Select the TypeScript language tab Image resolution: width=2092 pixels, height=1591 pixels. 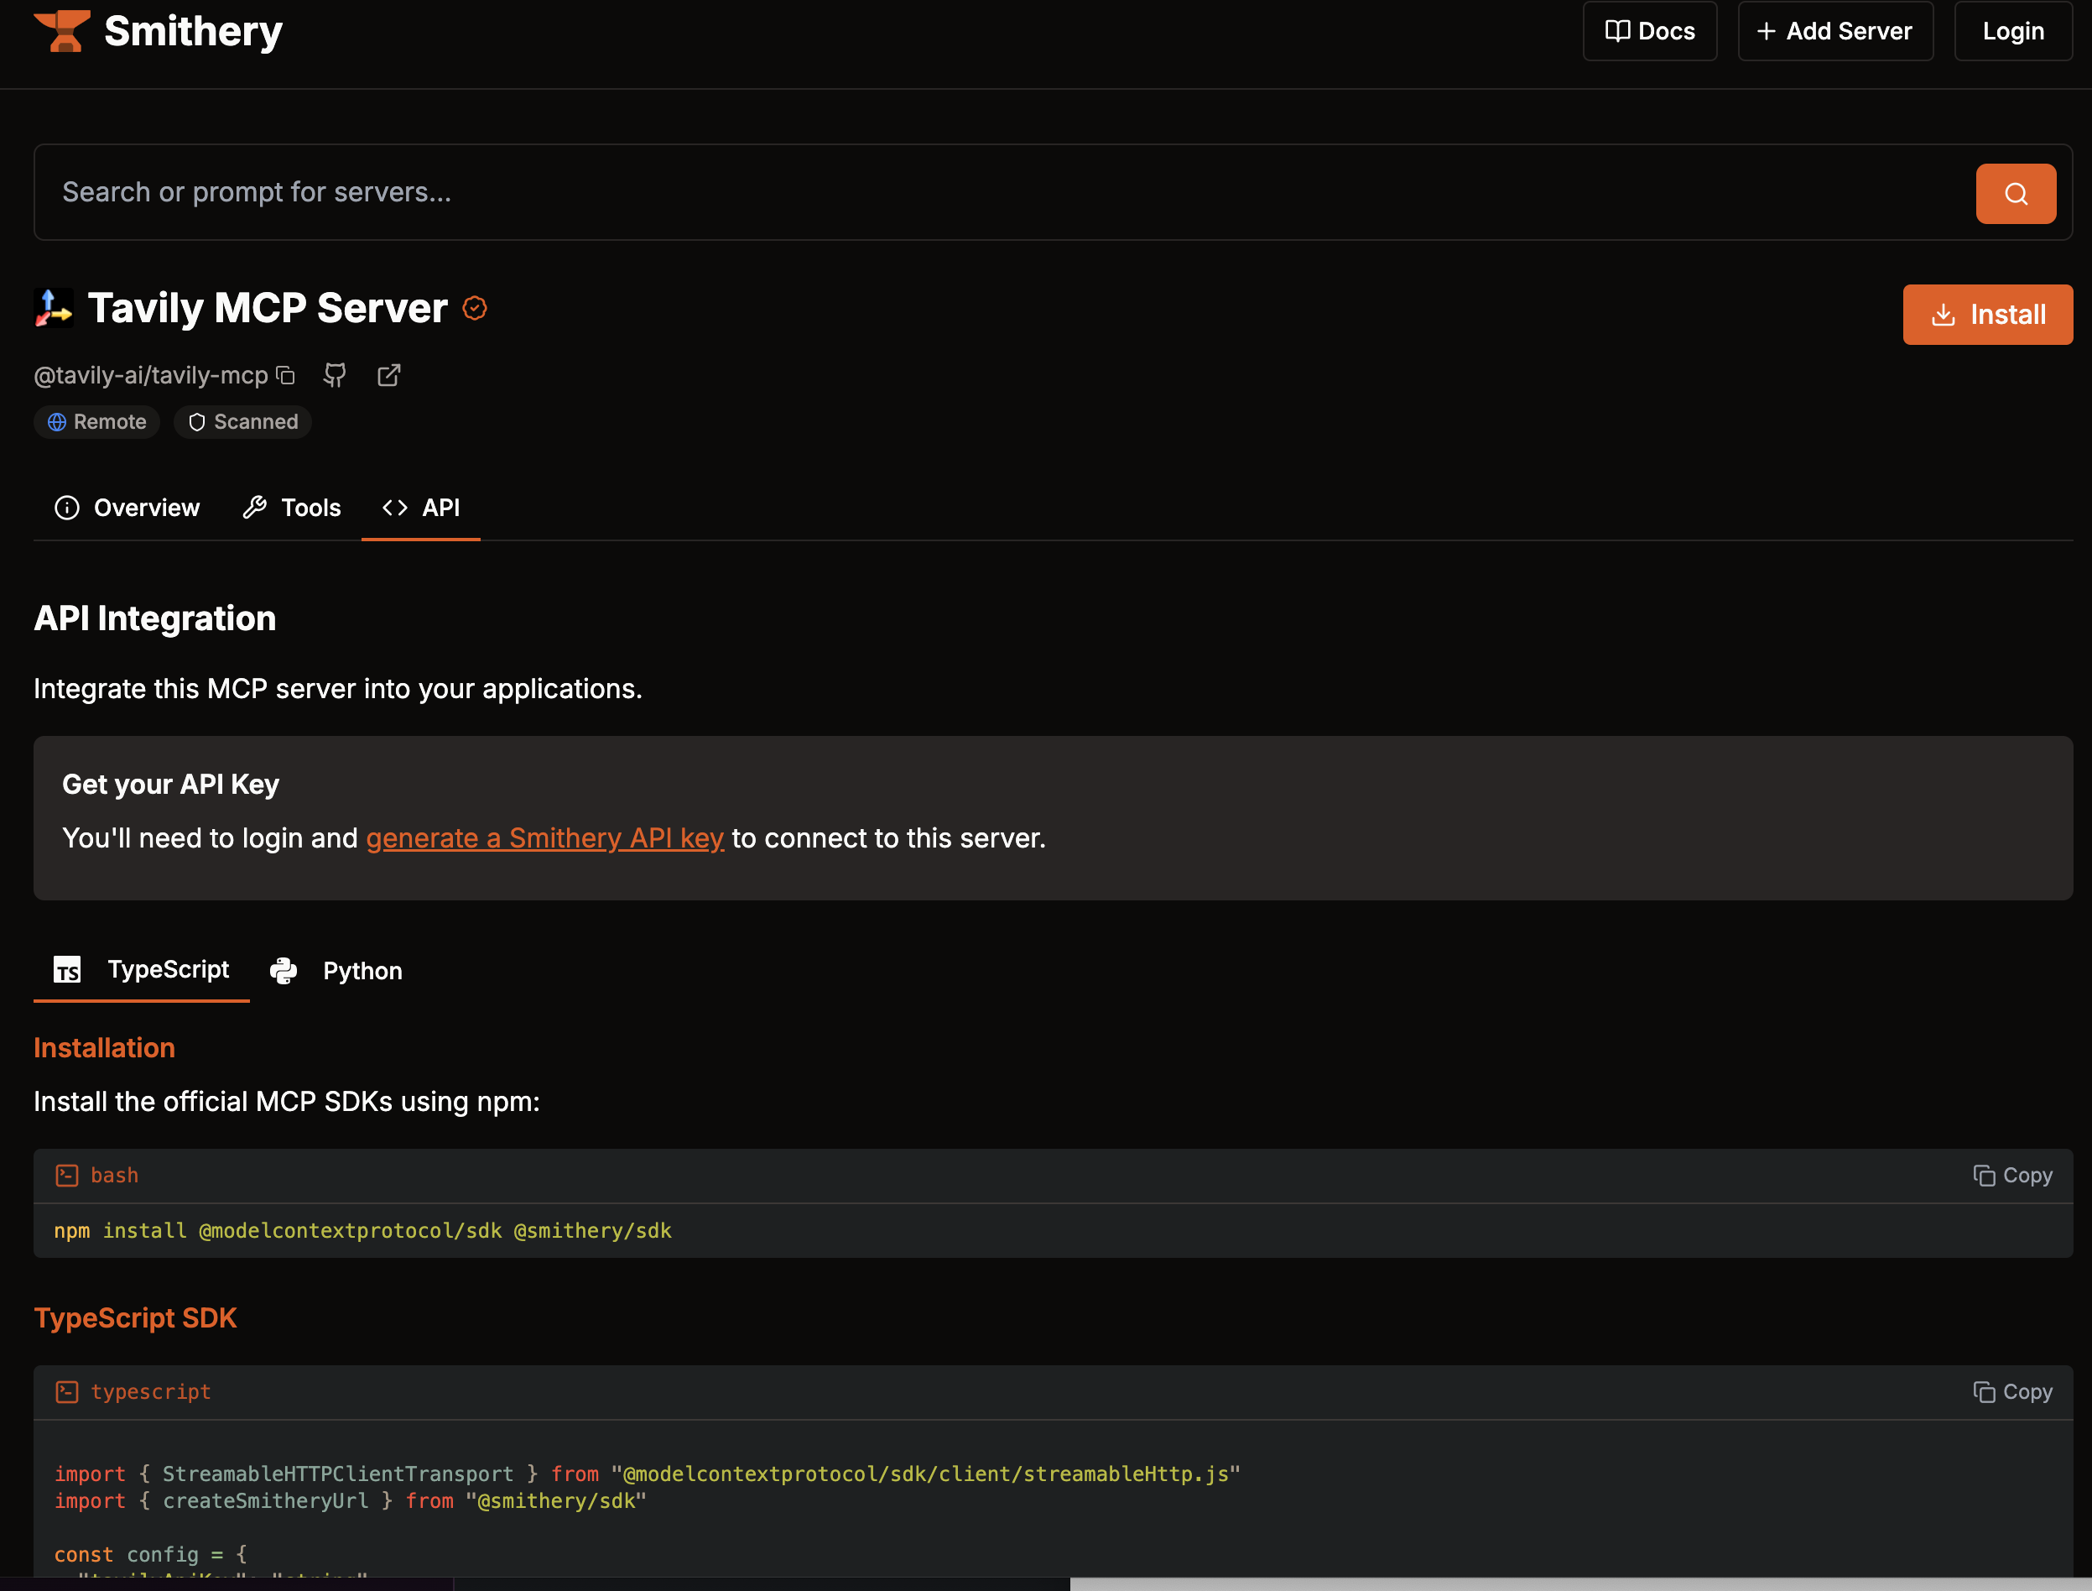(x=142, y=970)
